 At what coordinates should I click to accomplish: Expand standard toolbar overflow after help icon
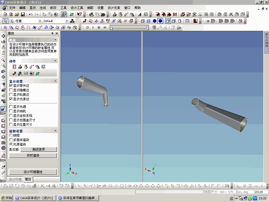tap(84, 16)
